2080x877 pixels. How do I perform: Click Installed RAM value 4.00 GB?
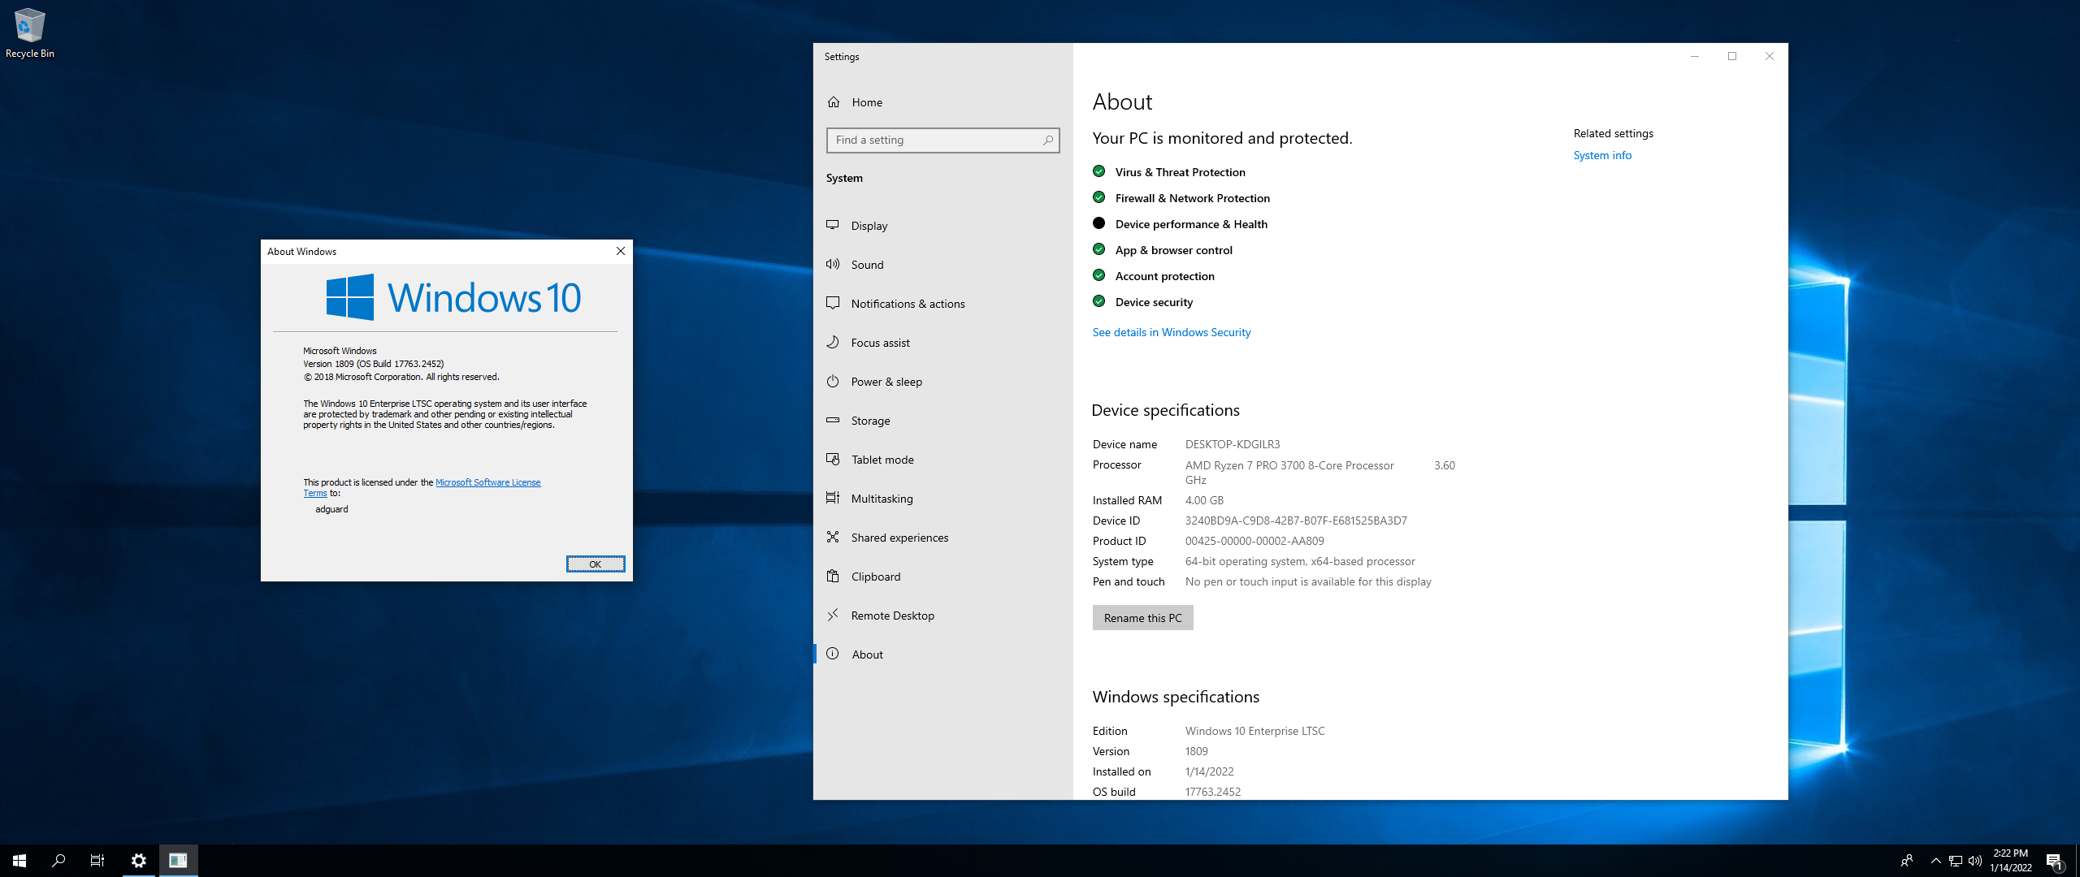click(x=1204, y=500)
